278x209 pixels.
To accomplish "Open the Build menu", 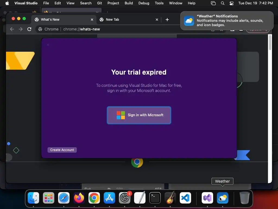I will [129, 3].
